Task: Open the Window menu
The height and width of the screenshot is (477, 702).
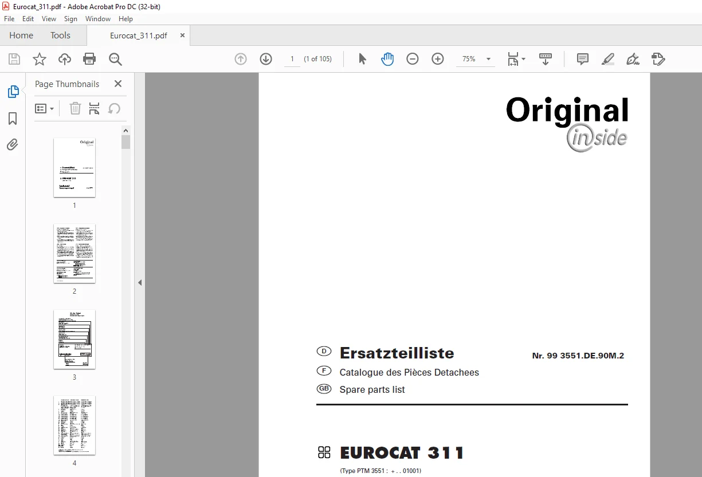Action: tap(98, 19)
